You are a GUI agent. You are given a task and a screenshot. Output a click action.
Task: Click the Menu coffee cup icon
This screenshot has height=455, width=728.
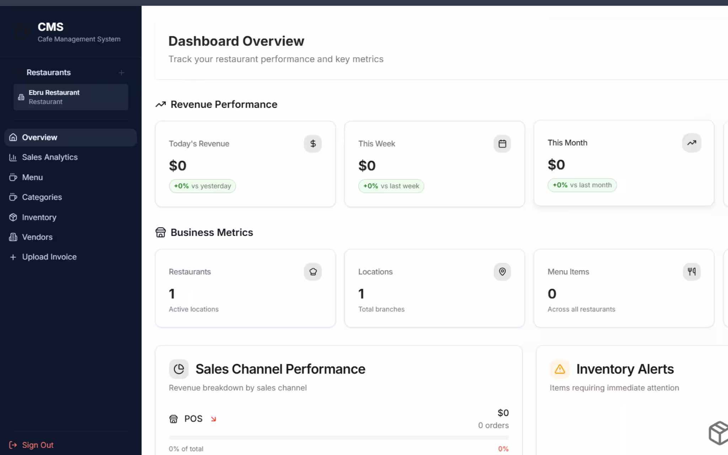(x=13, y=177)
